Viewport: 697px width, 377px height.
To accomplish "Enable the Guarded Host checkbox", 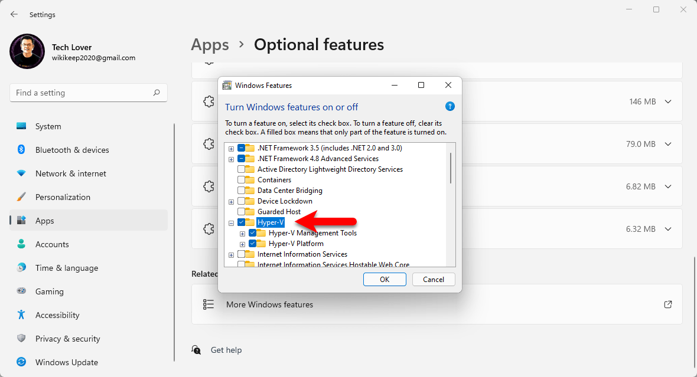I will point(242,212).
